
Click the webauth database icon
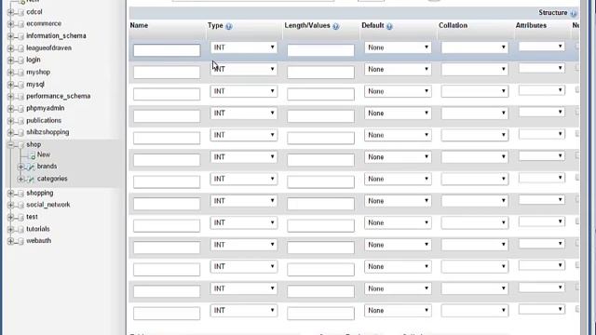click(21, 242)
